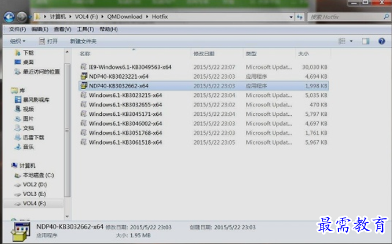Screen dimensions: 392x244
Task: Expand the breadcrumb arrow after 计算机
Action: pos(70,16)
